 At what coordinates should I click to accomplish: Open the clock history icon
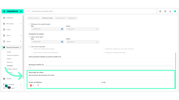[165, 11]
